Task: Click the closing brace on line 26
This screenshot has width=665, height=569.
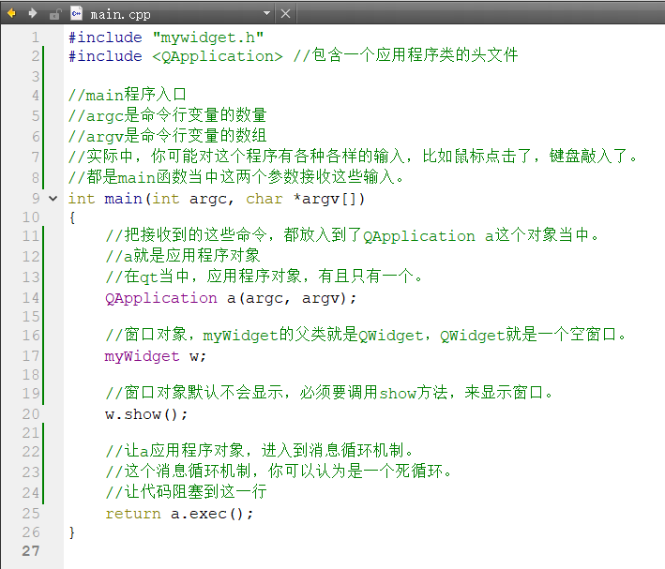Action: pos(72,532)
